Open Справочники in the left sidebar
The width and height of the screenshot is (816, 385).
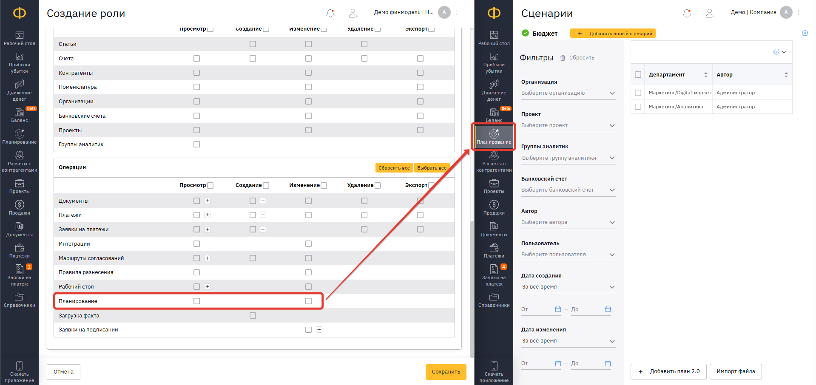pyautogui.click(x=19, y=300)
